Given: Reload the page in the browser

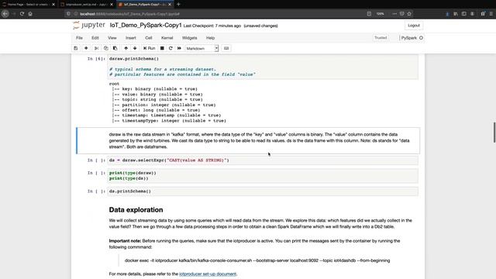Looking at the screenshot, I should click(22, 14).
